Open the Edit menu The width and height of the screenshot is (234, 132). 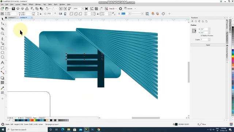point(7,4)
